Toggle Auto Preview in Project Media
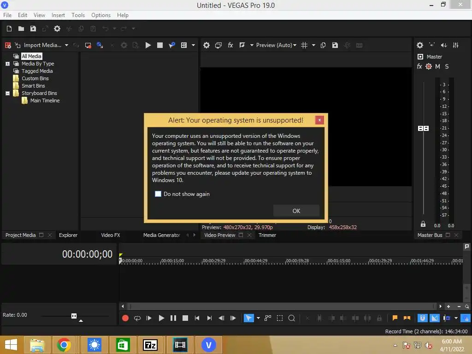 click(x=172, y=45)
